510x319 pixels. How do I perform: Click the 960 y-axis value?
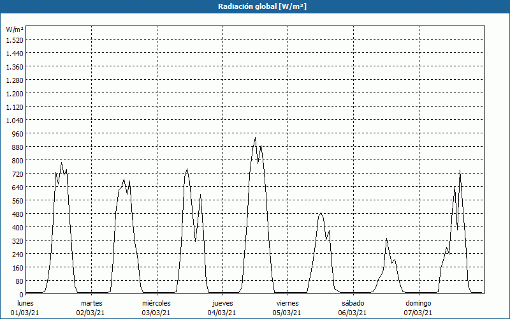point(18,134)
